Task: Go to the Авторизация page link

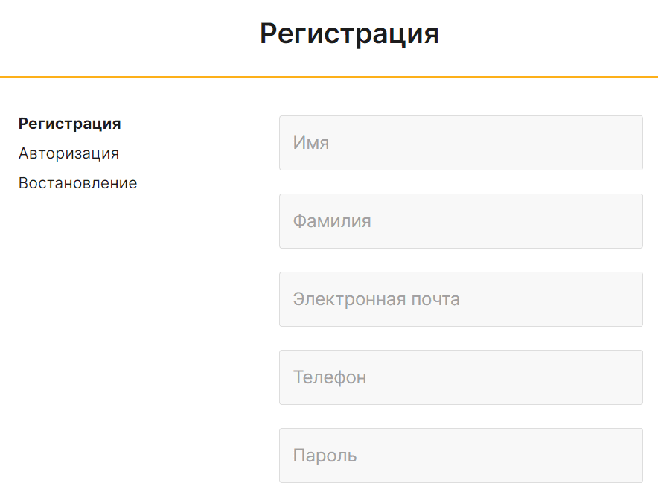Action: [x=68, y=153]
